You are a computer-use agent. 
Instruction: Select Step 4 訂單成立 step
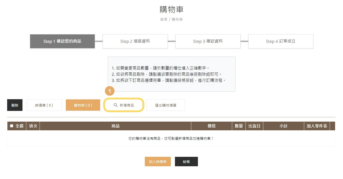280,41
